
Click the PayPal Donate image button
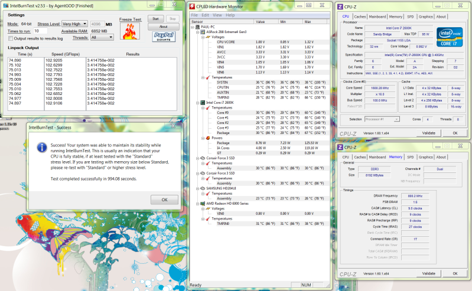[x=164, y=37]
